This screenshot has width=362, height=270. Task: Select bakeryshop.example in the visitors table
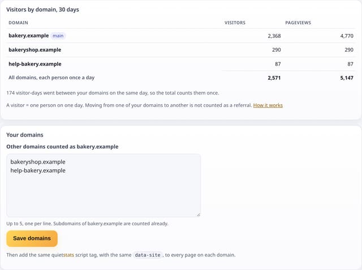[x=35, y=50]
